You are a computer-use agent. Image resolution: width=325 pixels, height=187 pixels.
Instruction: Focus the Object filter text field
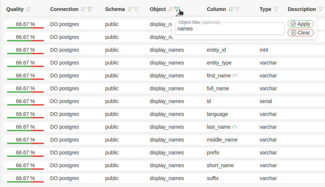(x=229, y=29)
